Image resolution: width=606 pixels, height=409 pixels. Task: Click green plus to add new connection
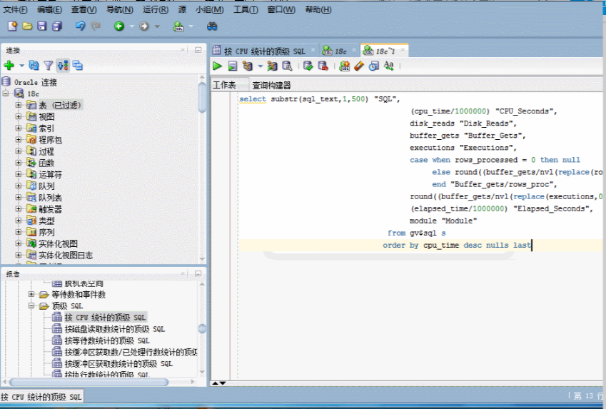pos(9,66)
